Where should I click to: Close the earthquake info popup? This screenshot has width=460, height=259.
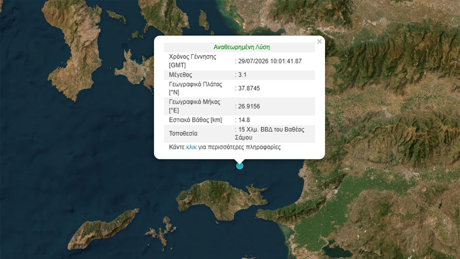(x=319, y=41)
